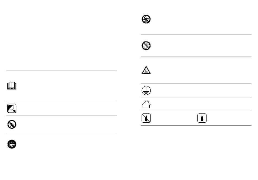
Task: Click the do-not-disassemble prohibition icon
Action: pos(12,124)
